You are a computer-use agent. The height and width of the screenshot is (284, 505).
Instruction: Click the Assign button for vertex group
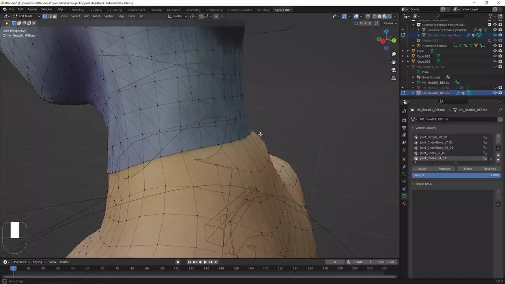pos(422,168)
